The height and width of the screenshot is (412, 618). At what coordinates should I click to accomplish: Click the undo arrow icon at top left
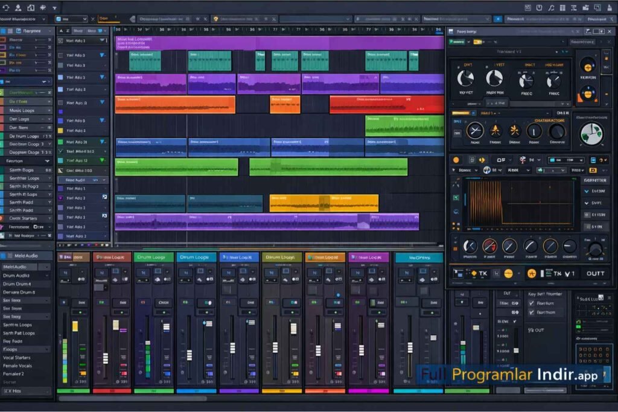pyautogui.click(x=5, y=8)
